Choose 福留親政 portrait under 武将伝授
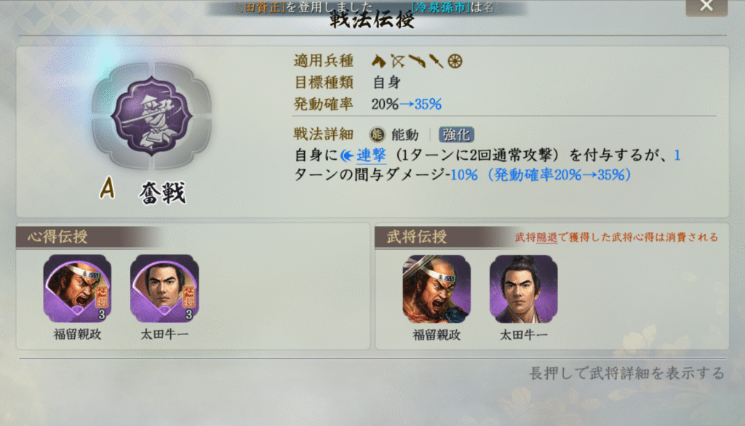 click(437, 289)
